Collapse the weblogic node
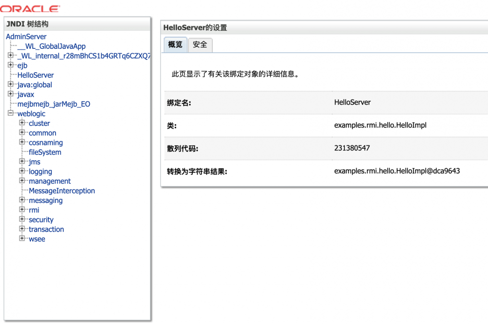The height and width of the screenshot is (324, 488). pos(11,114)
